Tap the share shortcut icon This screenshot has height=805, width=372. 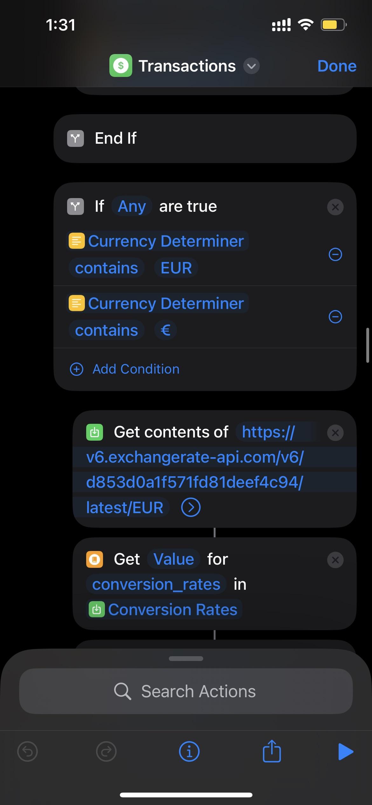[272, 751]
